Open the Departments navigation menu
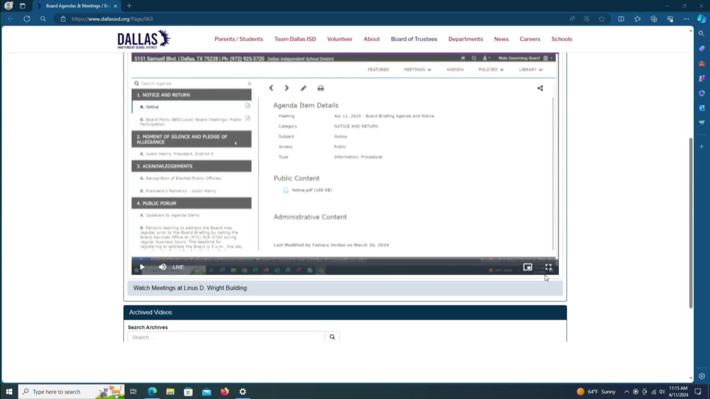Screen dimensions: 710x399 465,39
